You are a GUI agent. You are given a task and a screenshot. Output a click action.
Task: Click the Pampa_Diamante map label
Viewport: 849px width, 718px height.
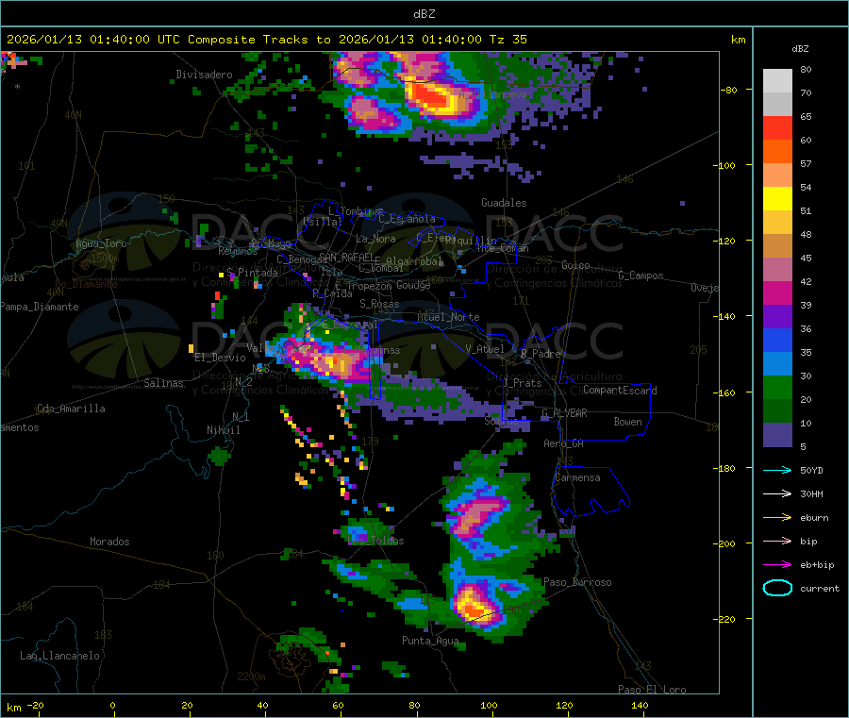click(x=40, y=307)
